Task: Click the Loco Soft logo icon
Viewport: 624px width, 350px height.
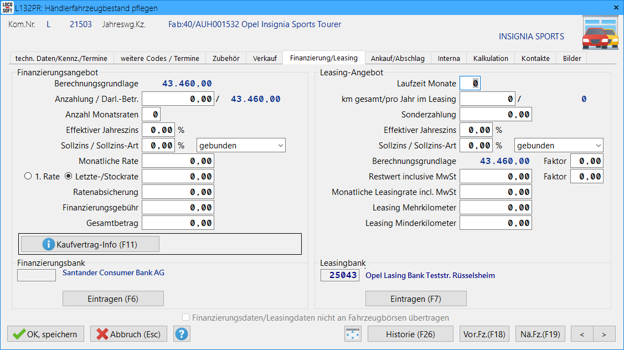Action: click(7, 8)
